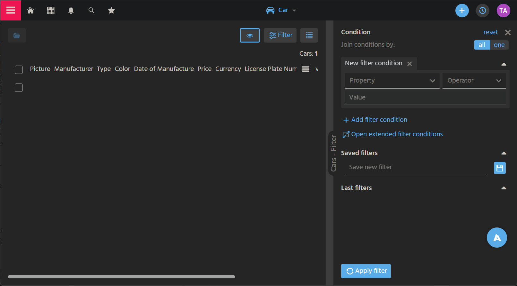Open the Property dropdown
This screenshot has height=286, width=517.
pos(392,81)
